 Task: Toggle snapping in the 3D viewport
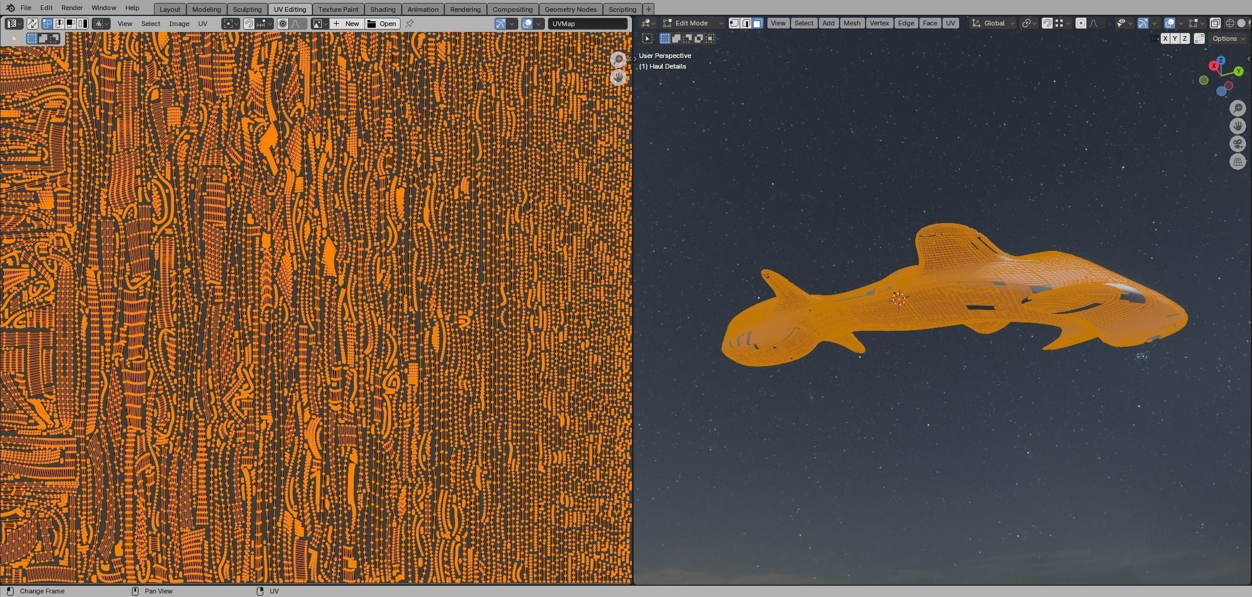point(1047,23)
